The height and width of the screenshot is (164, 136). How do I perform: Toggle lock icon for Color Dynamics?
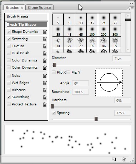pos(45,60)
